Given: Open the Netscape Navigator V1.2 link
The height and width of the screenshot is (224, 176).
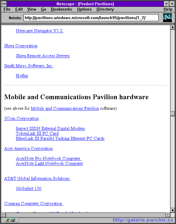Looking at the screenshot, I should 39,31.
